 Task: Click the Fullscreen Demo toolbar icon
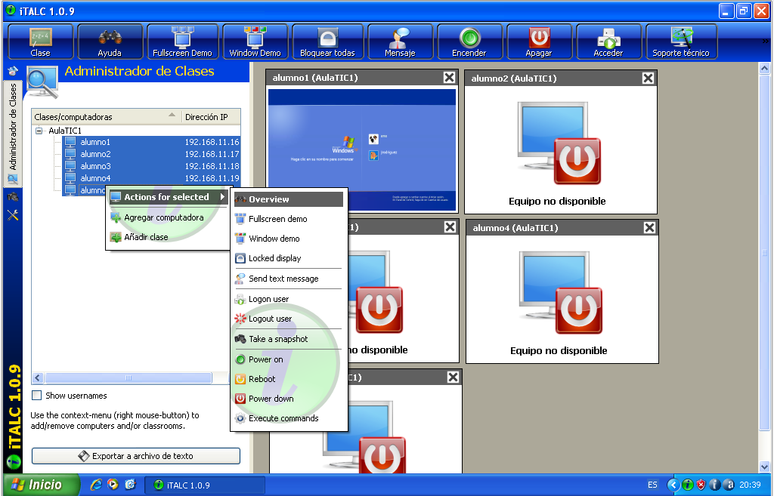(x=182, y=38)
